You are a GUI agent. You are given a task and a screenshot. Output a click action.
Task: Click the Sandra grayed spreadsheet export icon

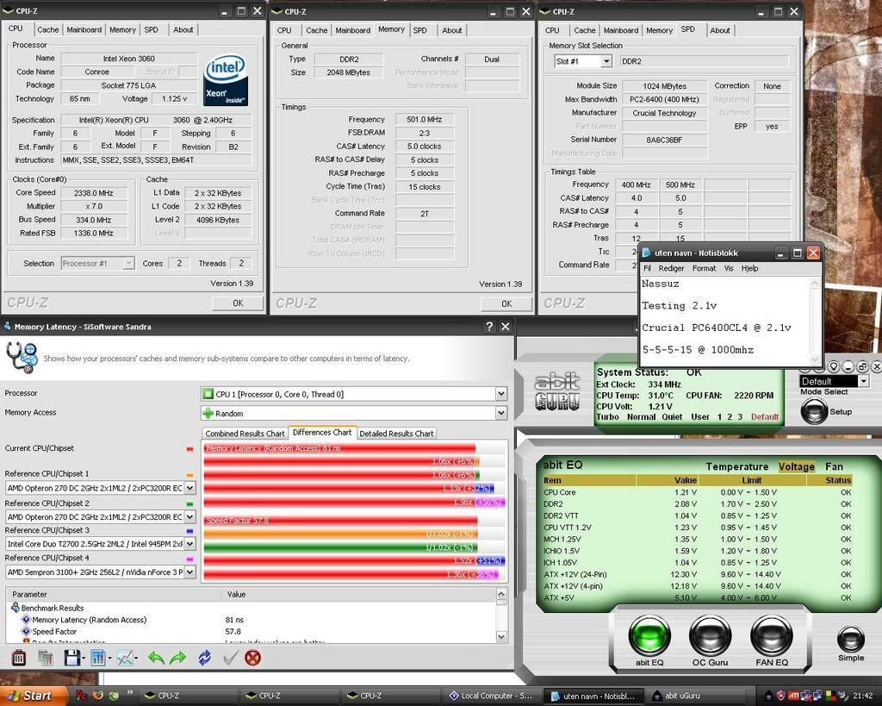[45, 658]
